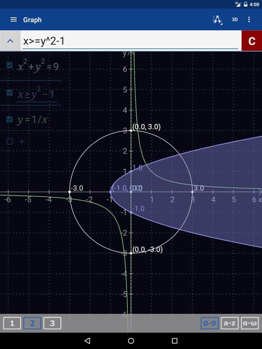Tap Android home circle button
Screen dimensions: 262x349
click(131, 341)
